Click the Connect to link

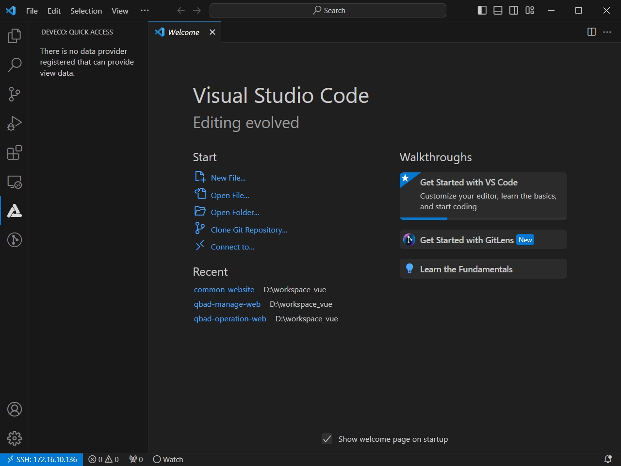coord(232,247)
